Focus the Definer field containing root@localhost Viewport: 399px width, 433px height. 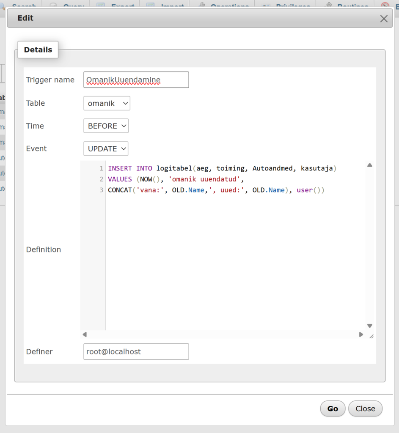[x=136, y=351]
